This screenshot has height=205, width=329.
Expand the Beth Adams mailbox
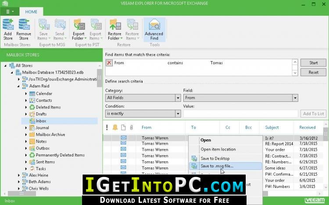click(x=19, y=182)
